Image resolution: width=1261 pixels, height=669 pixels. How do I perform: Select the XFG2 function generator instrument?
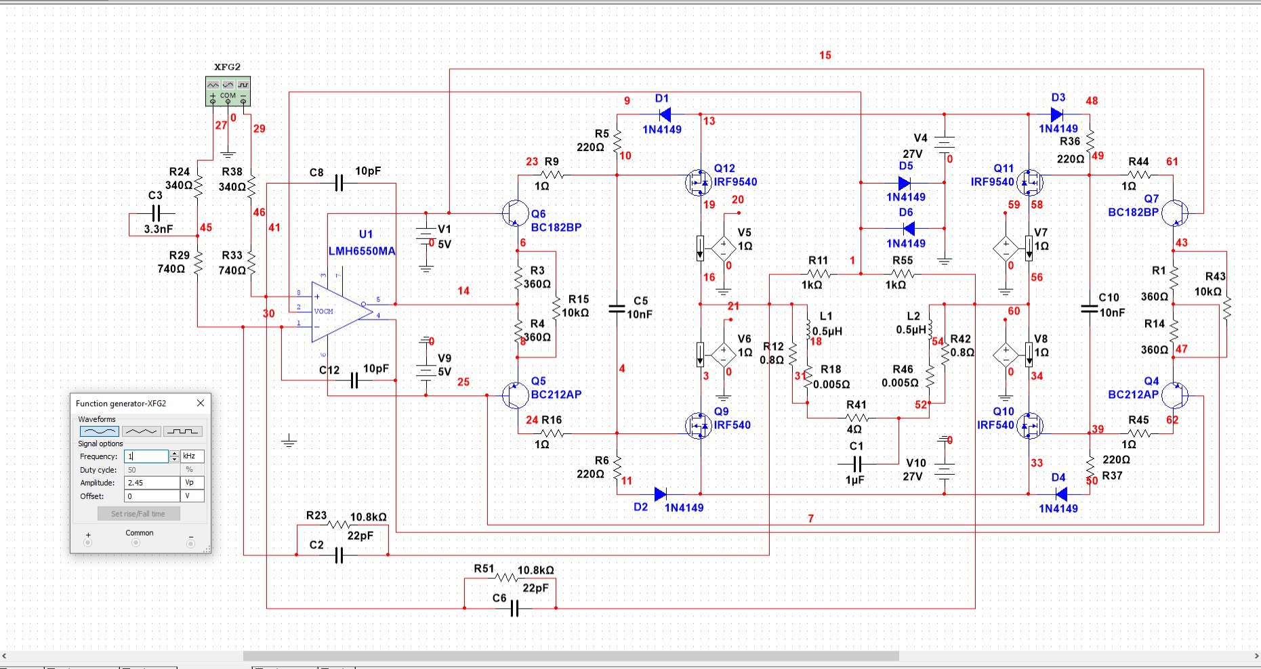click(228, 91)
